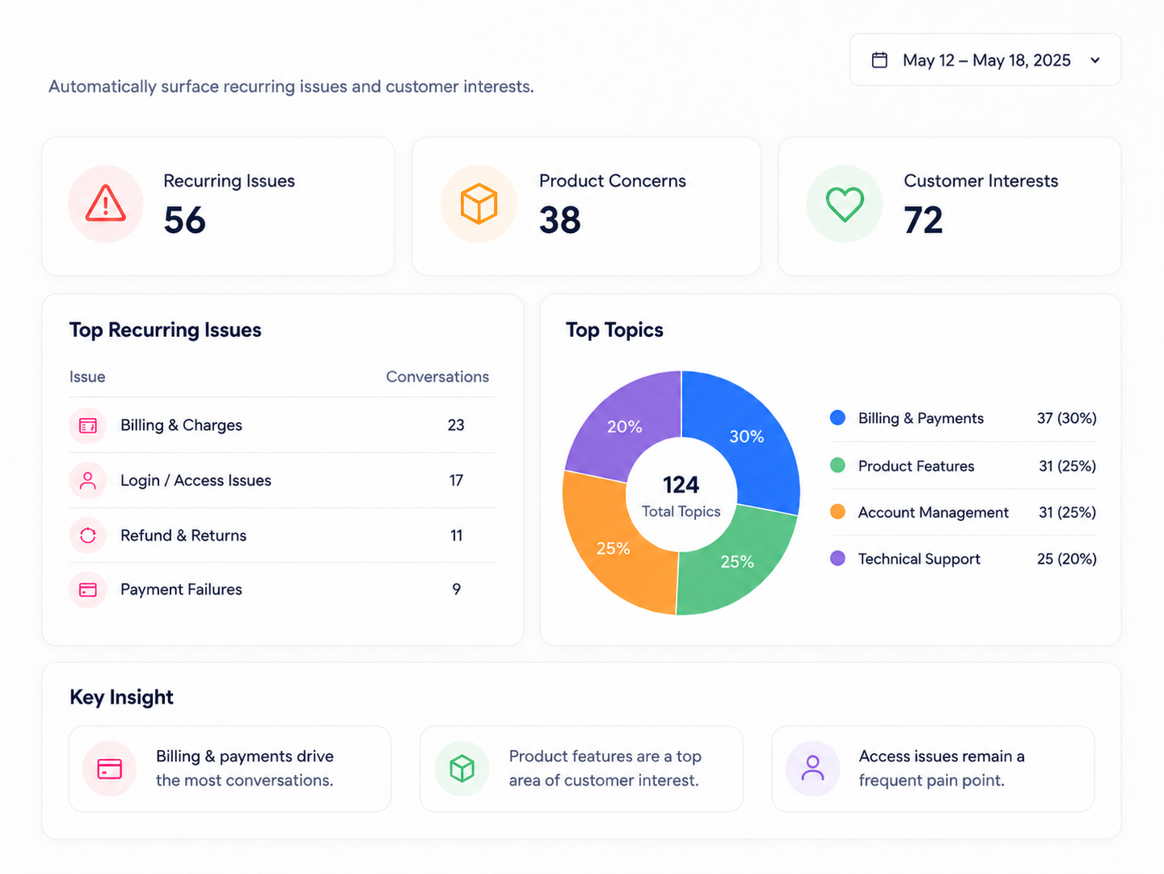Click the Technical Support legend label
This screenshot has width=1164, height=874.
pos(919,559)
